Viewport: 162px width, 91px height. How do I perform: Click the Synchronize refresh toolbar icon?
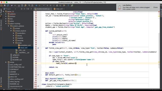point(8,6)
